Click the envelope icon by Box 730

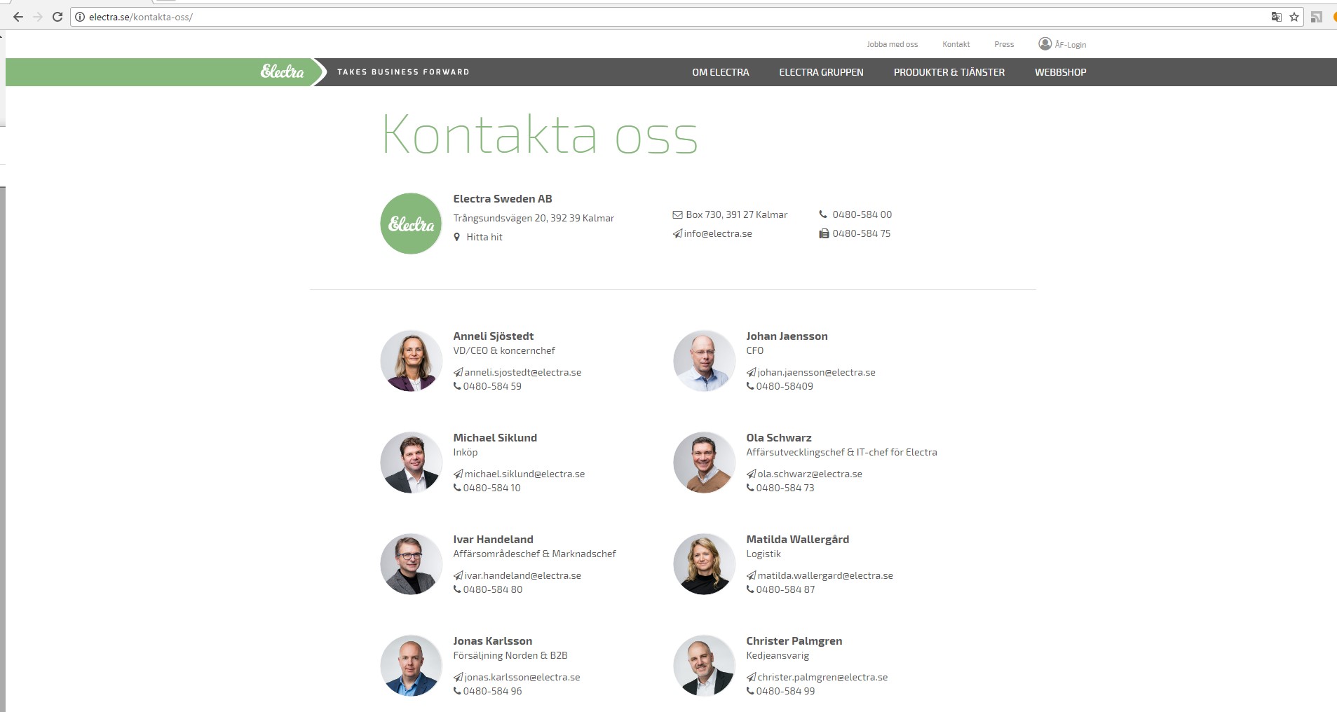(677, 214)
